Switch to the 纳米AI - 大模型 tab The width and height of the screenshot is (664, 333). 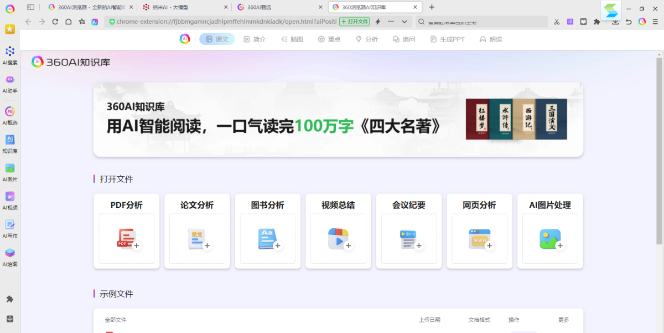click(166, 7)
